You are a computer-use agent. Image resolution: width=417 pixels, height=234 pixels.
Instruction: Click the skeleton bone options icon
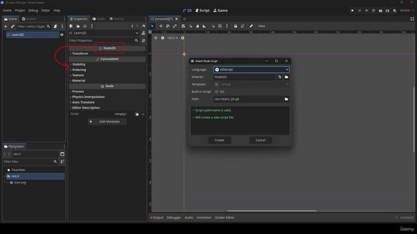[251, 26]
